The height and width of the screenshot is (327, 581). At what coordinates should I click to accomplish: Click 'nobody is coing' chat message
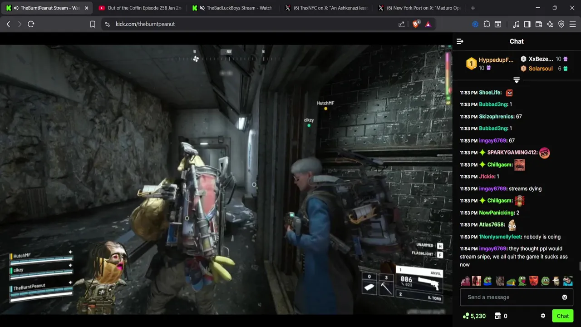coord(542,237)
